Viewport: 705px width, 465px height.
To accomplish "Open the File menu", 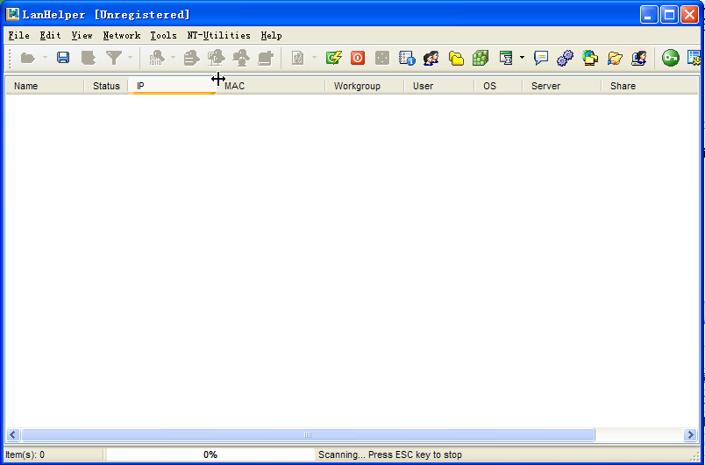I will [19, 35].
